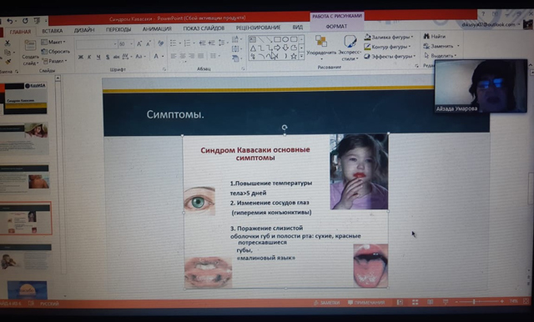534x322 pixels.
Task: Open the ДИЗАЙН ribbon tab
Action: coord(84,30)
